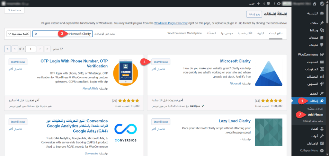The image size is (329, 156).
Task: Go to the next results page arrow
Action: (15, 49)
